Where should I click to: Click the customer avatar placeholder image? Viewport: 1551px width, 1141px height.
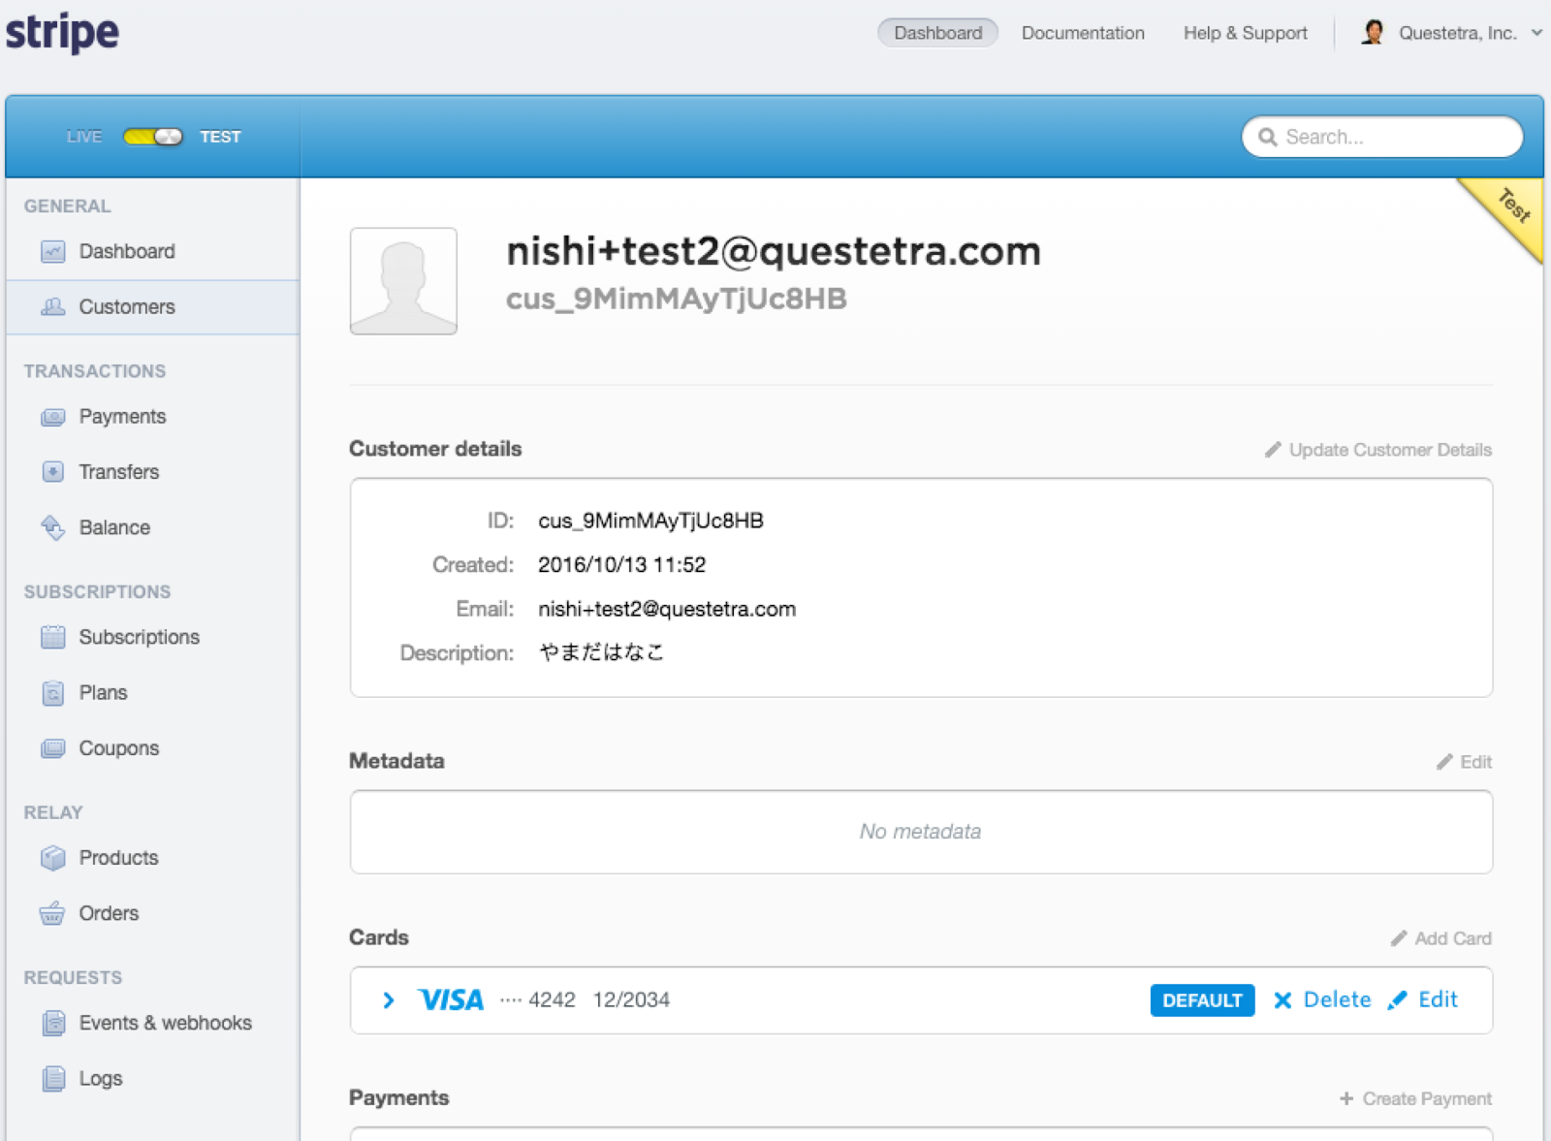point(403,281)
